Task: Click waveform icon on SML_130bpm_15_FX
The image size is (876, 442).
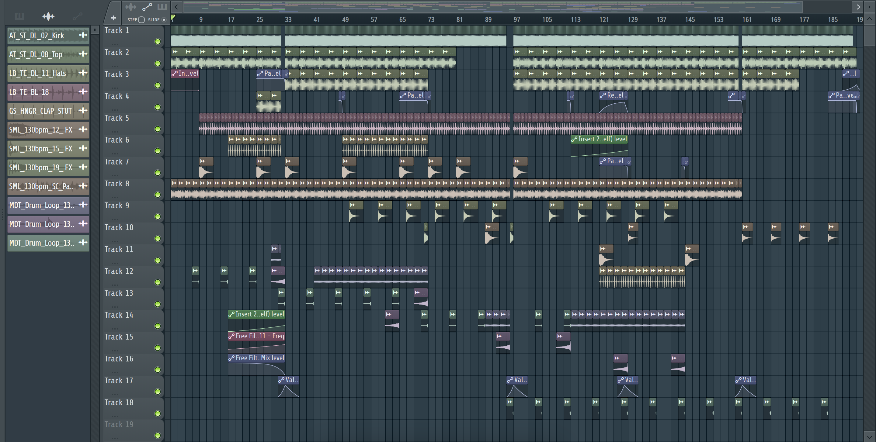Action: [x=83, y=148]
